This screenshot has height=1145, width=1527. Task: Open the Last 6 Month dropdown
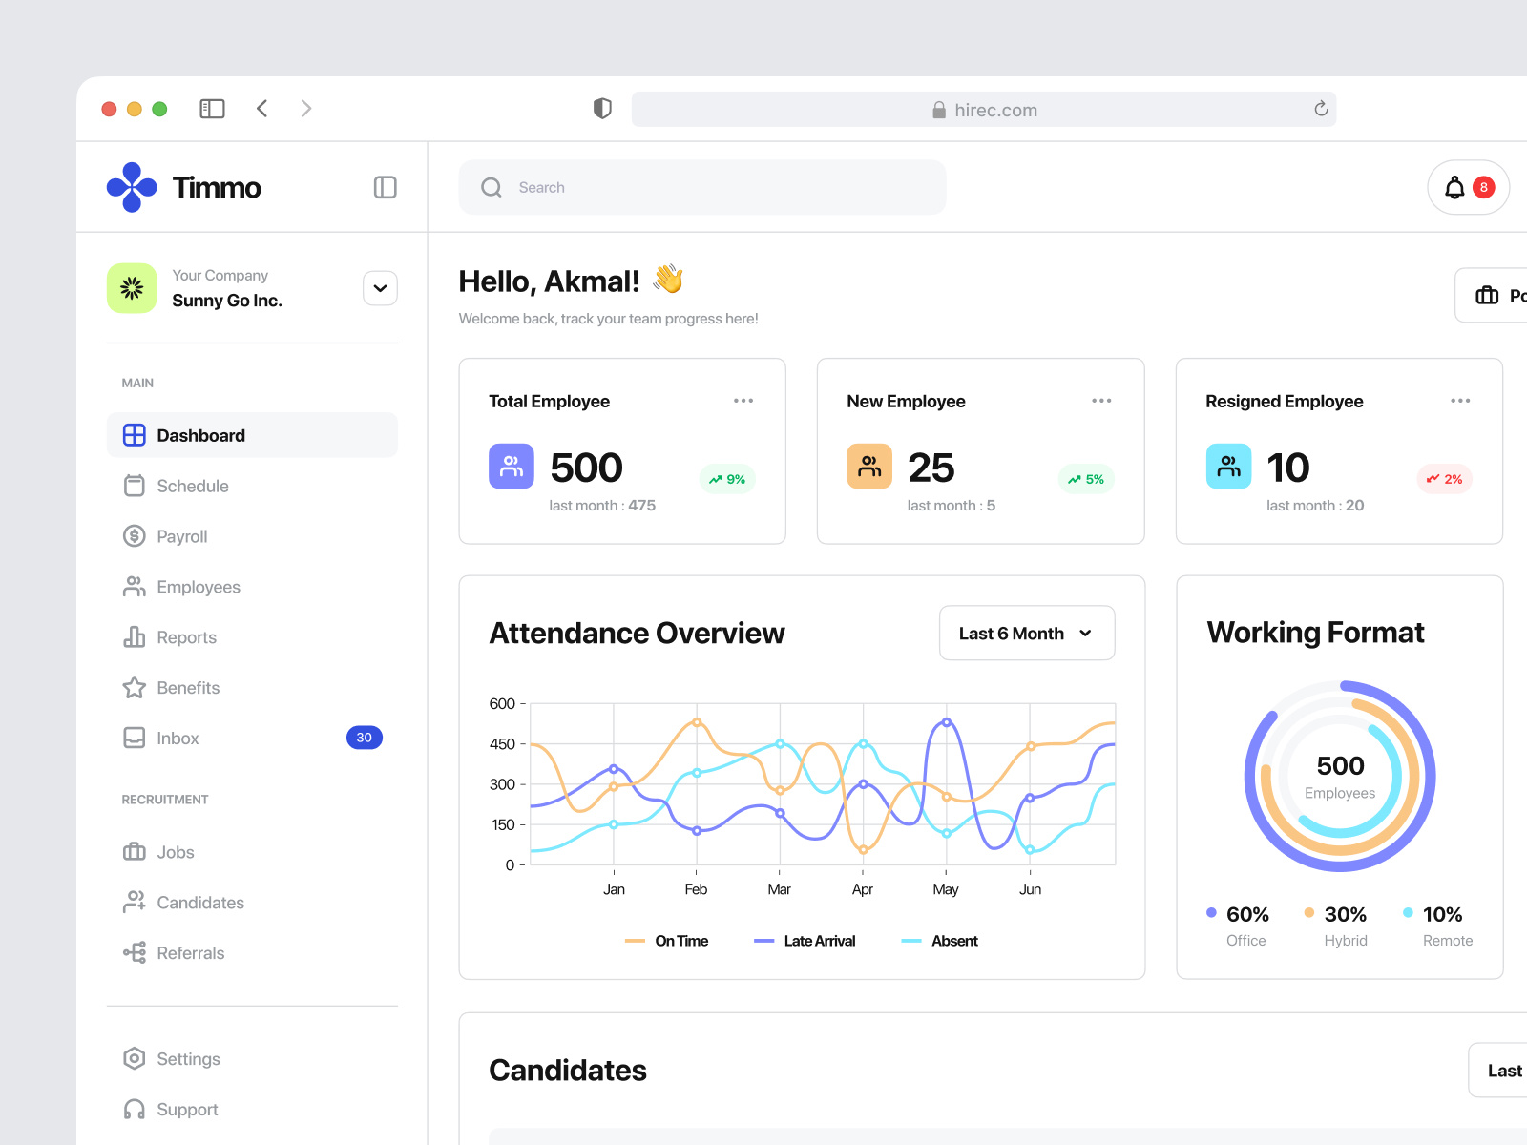[1027, 633]
